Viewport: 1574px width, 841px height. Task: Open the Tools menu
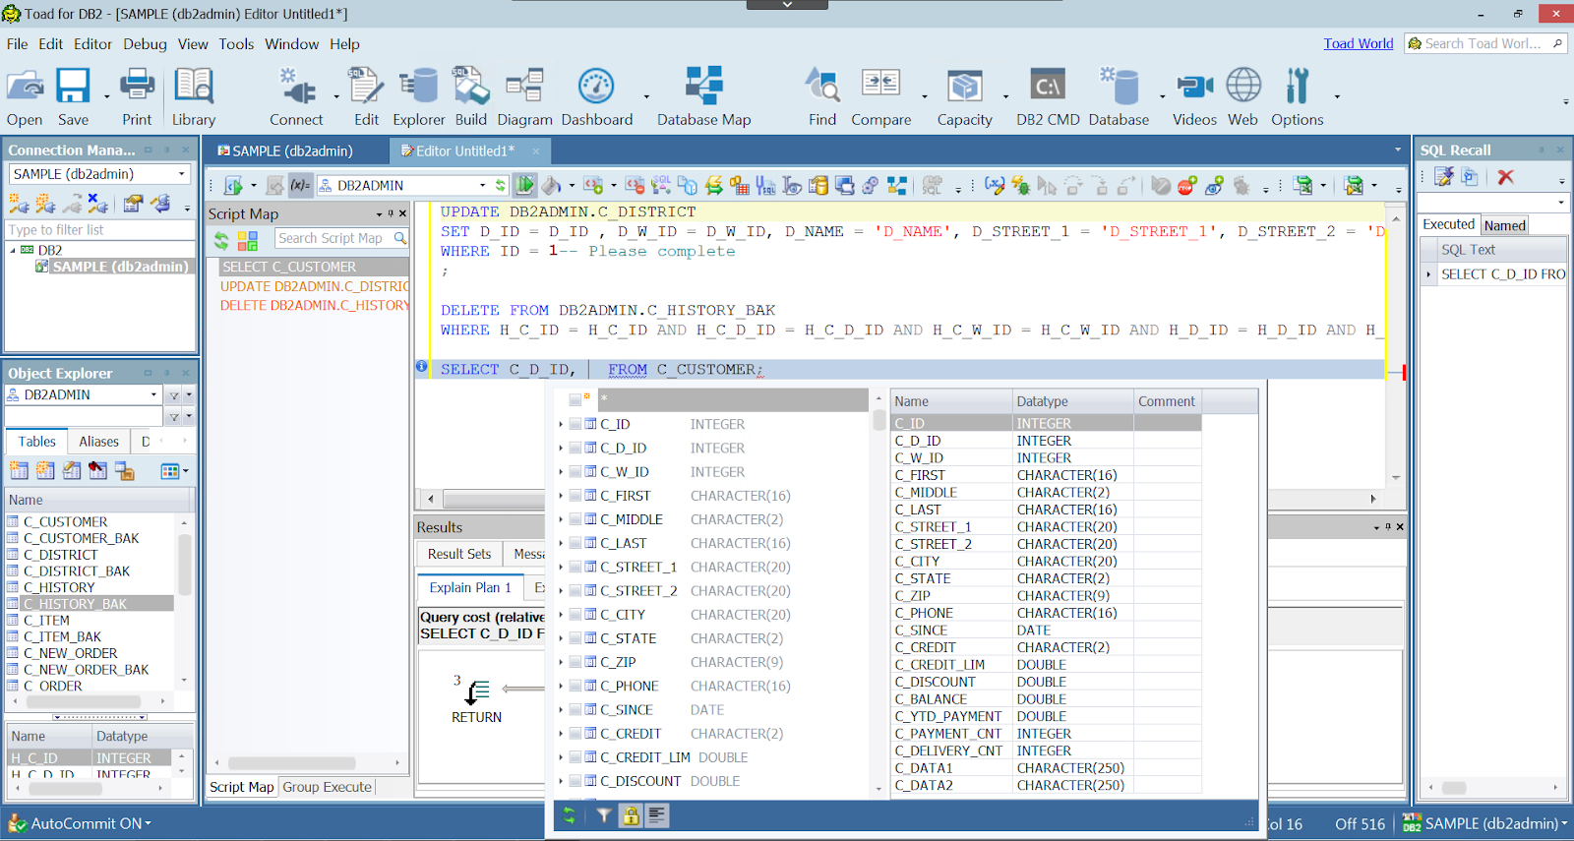click(x=236, y=44)
